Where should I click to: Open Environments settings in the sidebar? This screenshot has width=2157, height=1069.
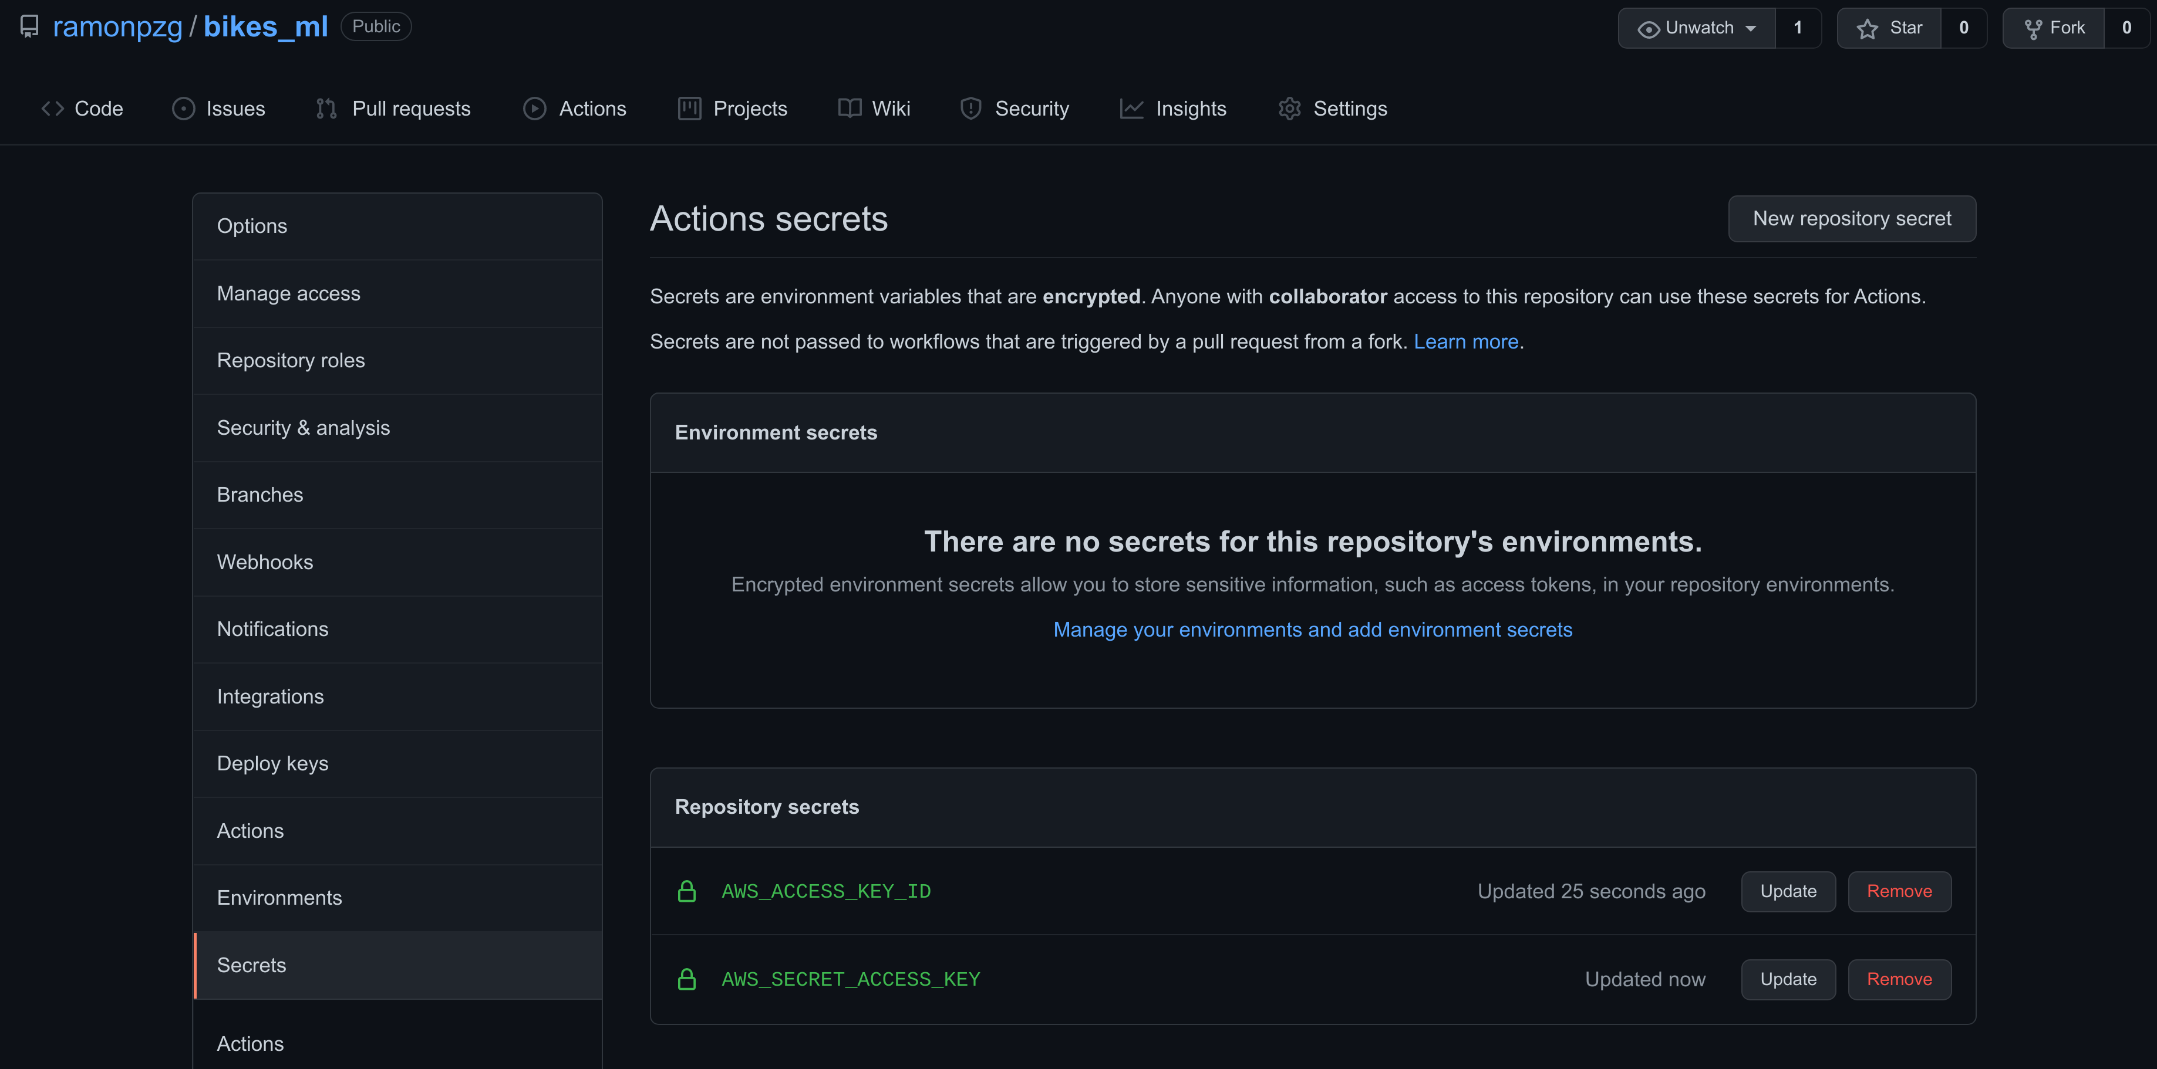(x=397, y=898)
